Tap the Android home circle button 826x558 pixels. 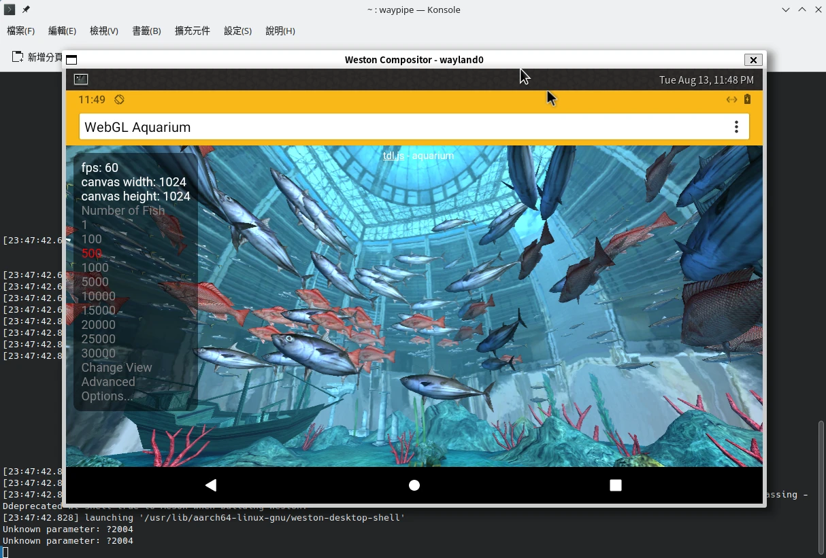414,485
